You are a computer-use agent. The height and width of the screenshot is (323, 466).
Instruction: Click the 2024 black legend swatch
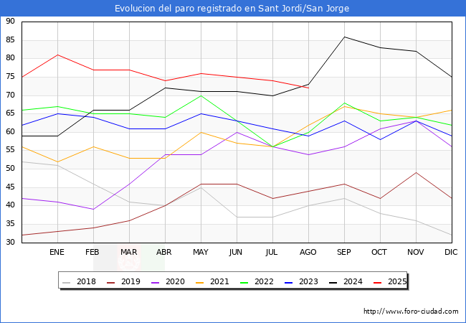pos(333,282)
